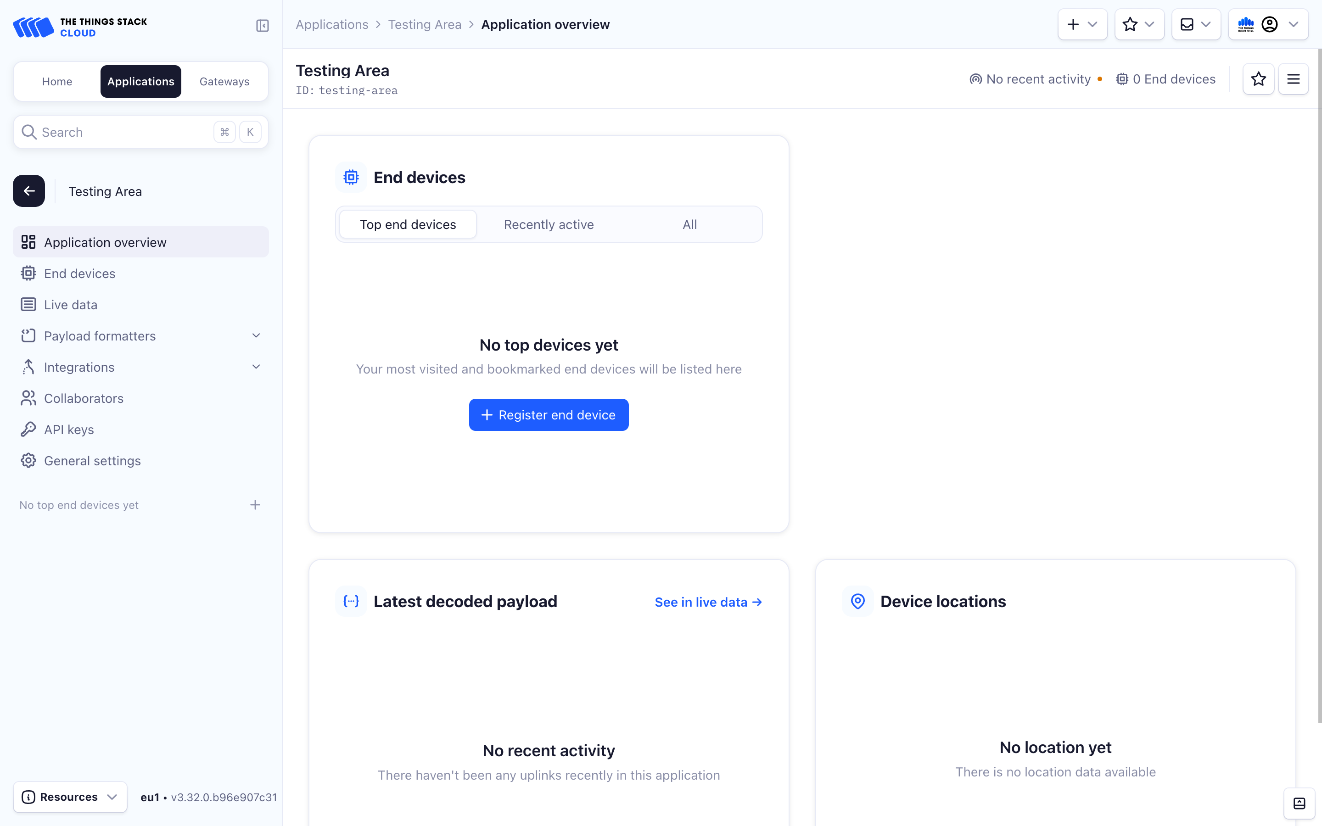The height and width of the screenshot is (826, 1322).
Task: Click the back arrow next to Testing Area
Action: point(28,190)
